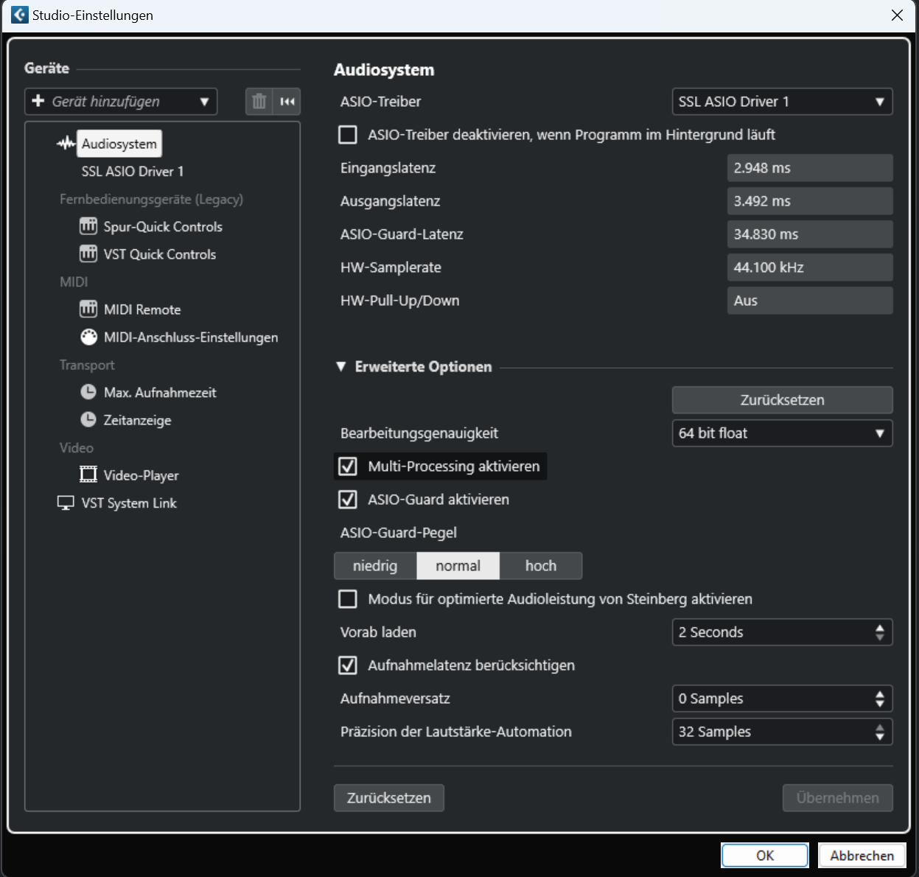The image size is (919, 877).
Task: Open the ASIO-Treiber dropdown
Action: pos(782,102)
